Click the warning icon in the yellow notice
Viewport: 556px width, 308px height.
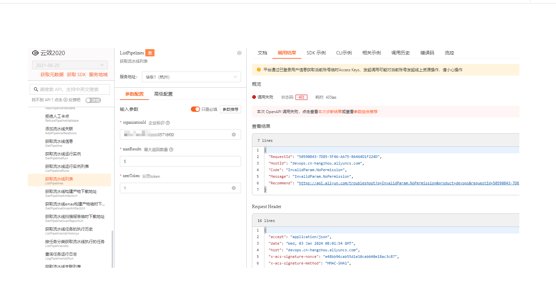point(259,70)
